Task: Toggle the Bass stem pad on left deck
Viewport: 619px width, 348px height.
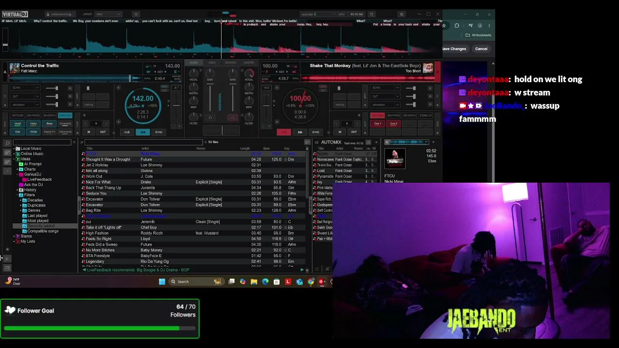Action: pos(49,124)
